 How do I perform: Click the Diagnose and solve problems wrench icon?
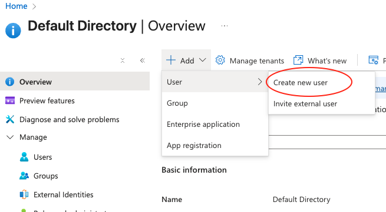(x=10, y=119)
